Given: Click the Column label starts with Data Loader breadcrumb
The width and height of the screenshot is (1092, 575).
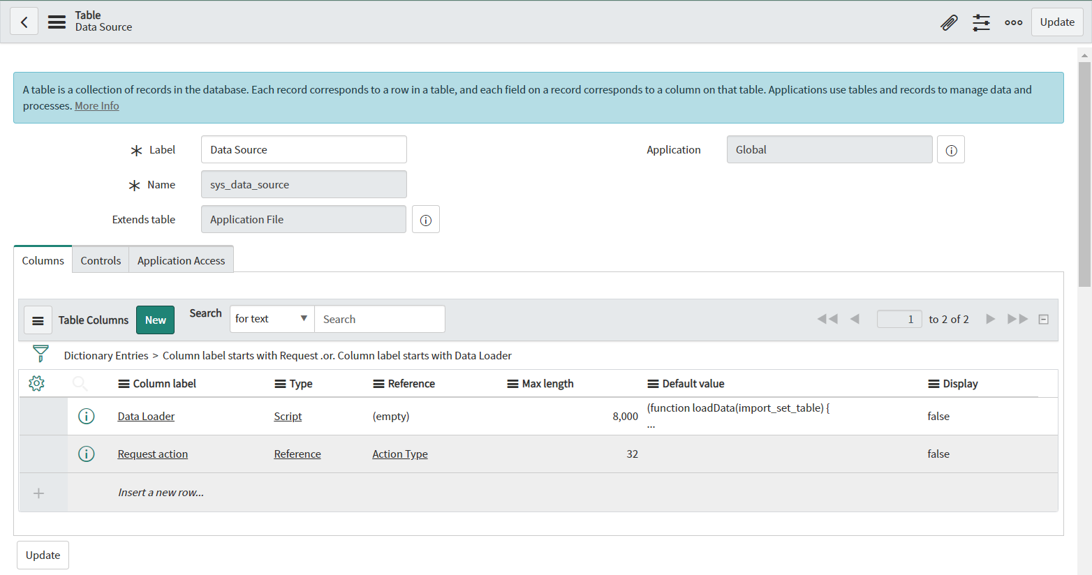Looking at the screenshot, I should pos(425,356).
